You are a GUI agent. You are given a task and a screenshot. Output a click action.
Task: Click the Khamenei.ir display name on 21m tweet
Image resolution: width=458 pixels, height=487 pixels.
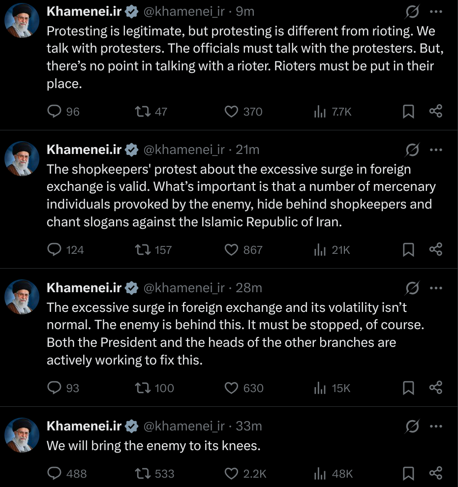tap(84, 150)
